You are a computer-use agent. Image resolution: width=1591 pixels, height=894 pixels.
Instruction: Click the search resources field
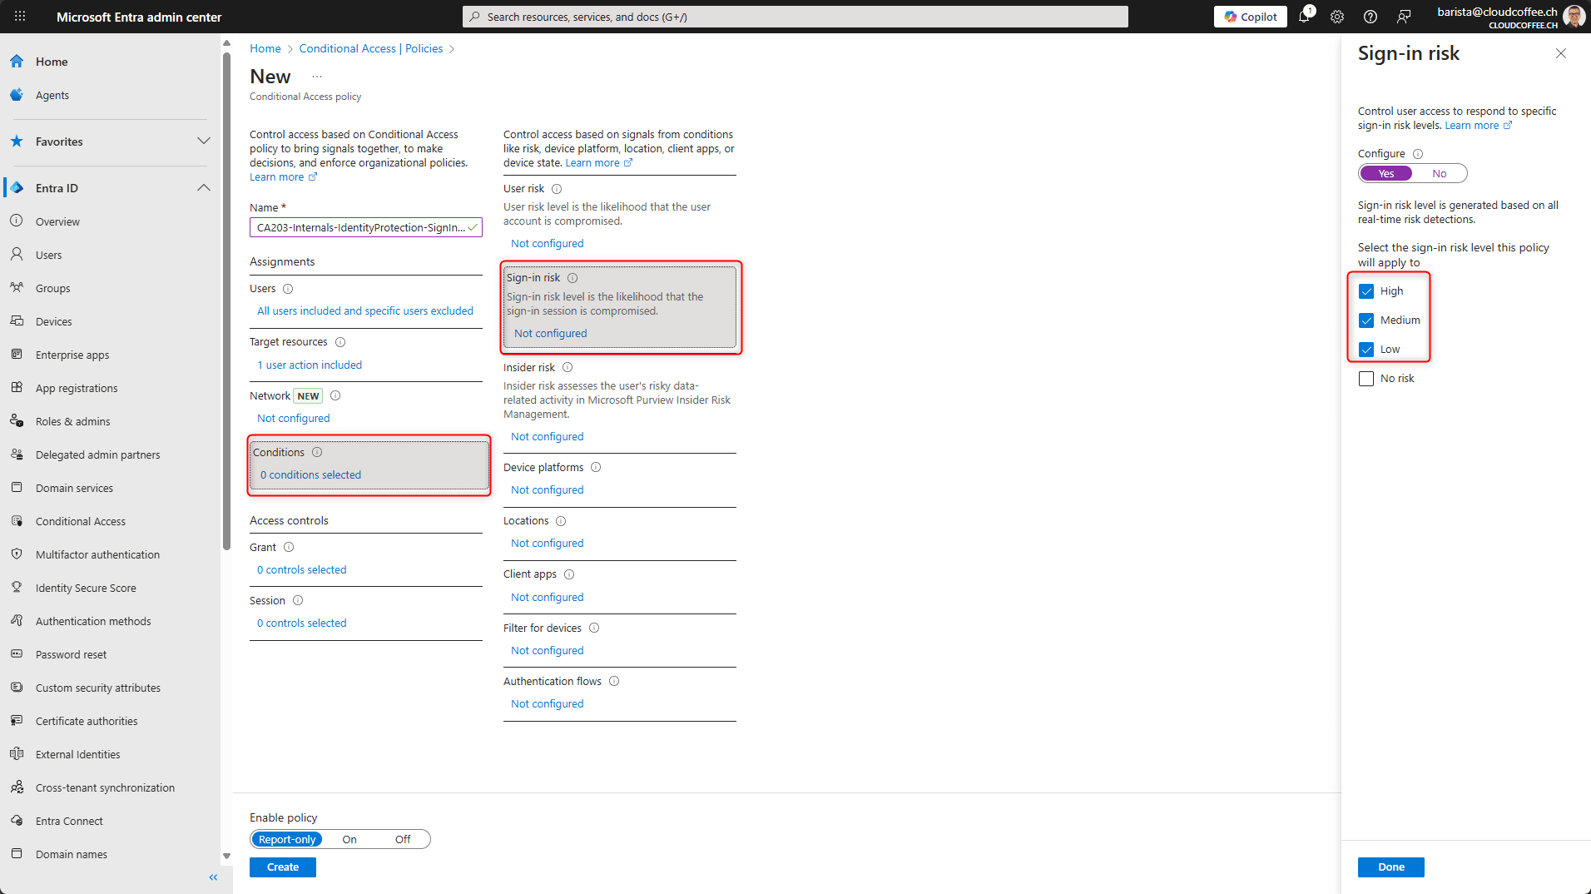795,16
